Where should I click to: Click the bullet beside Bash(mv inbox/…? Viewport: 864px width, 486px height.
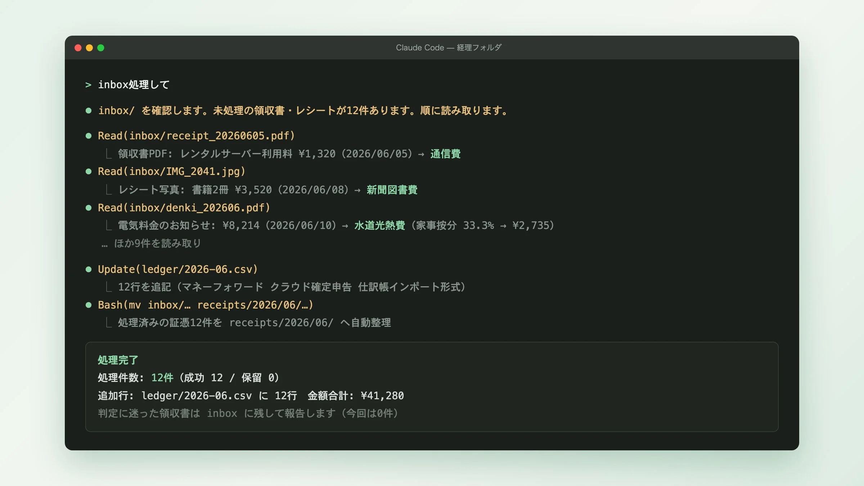[x=88, y=305]
